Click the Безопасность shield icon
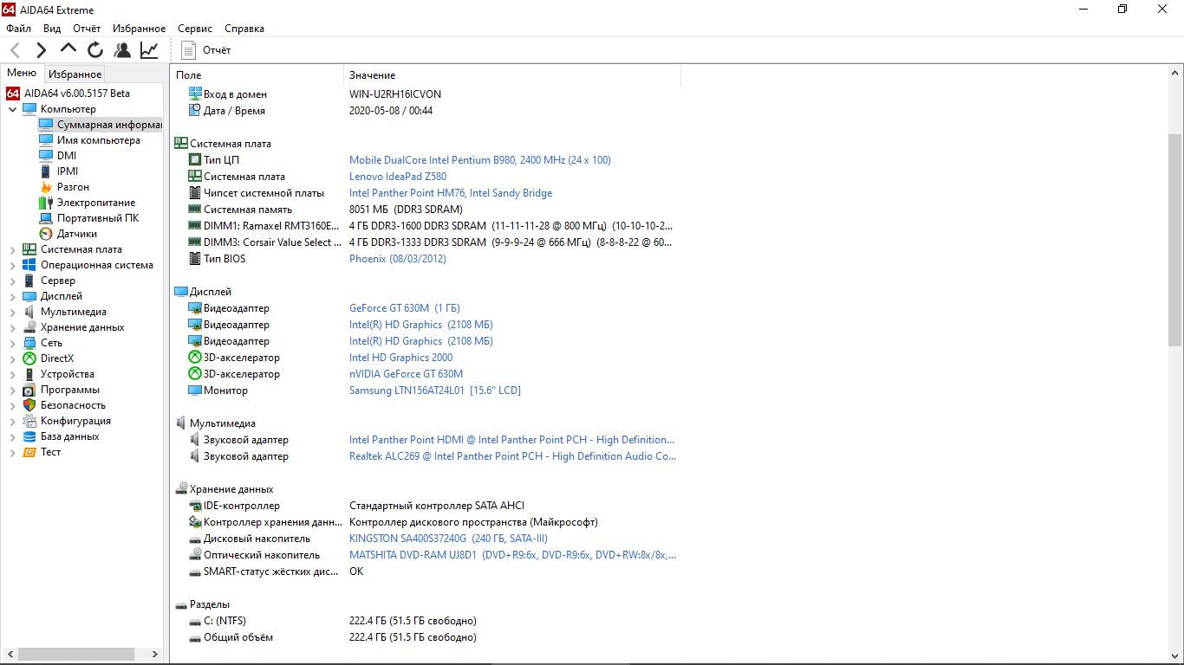The image size is (1184, 665). (29, 405)
